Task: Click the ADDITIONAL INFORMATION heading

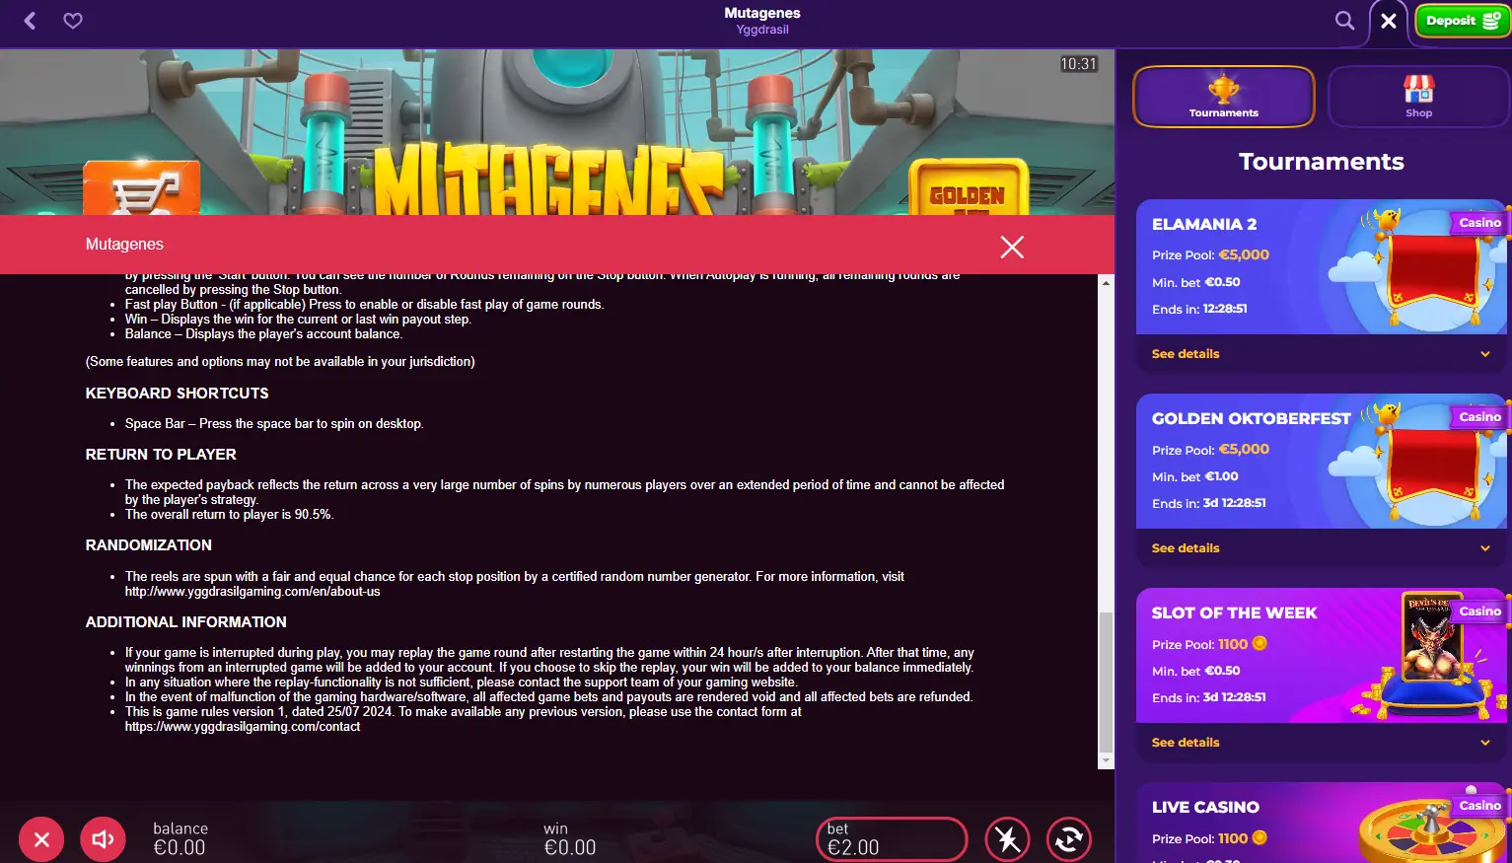Action: pyautogui.click(x=186, y=622)
